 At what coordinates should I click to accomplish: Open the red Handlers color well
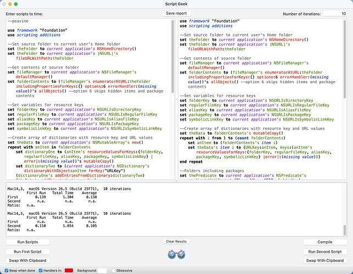tap(69, 270)
